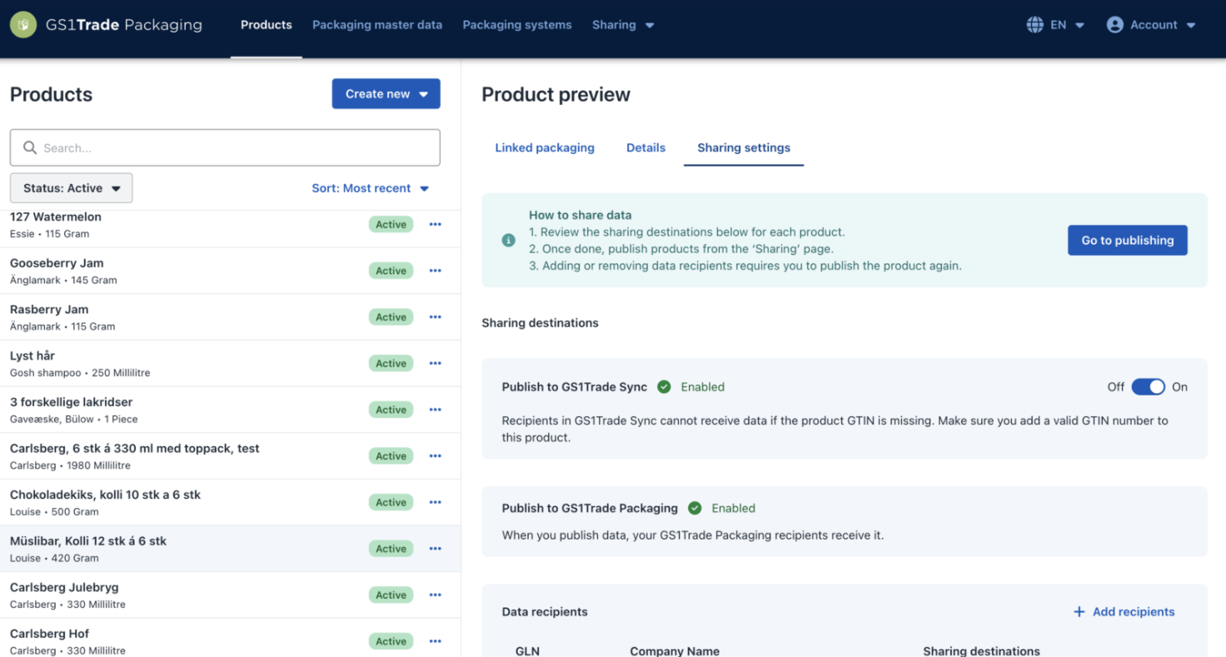Screen dimensions: 1226x657
Task: Open the Sort: Most recent dropdown
Action: [371, 188]
